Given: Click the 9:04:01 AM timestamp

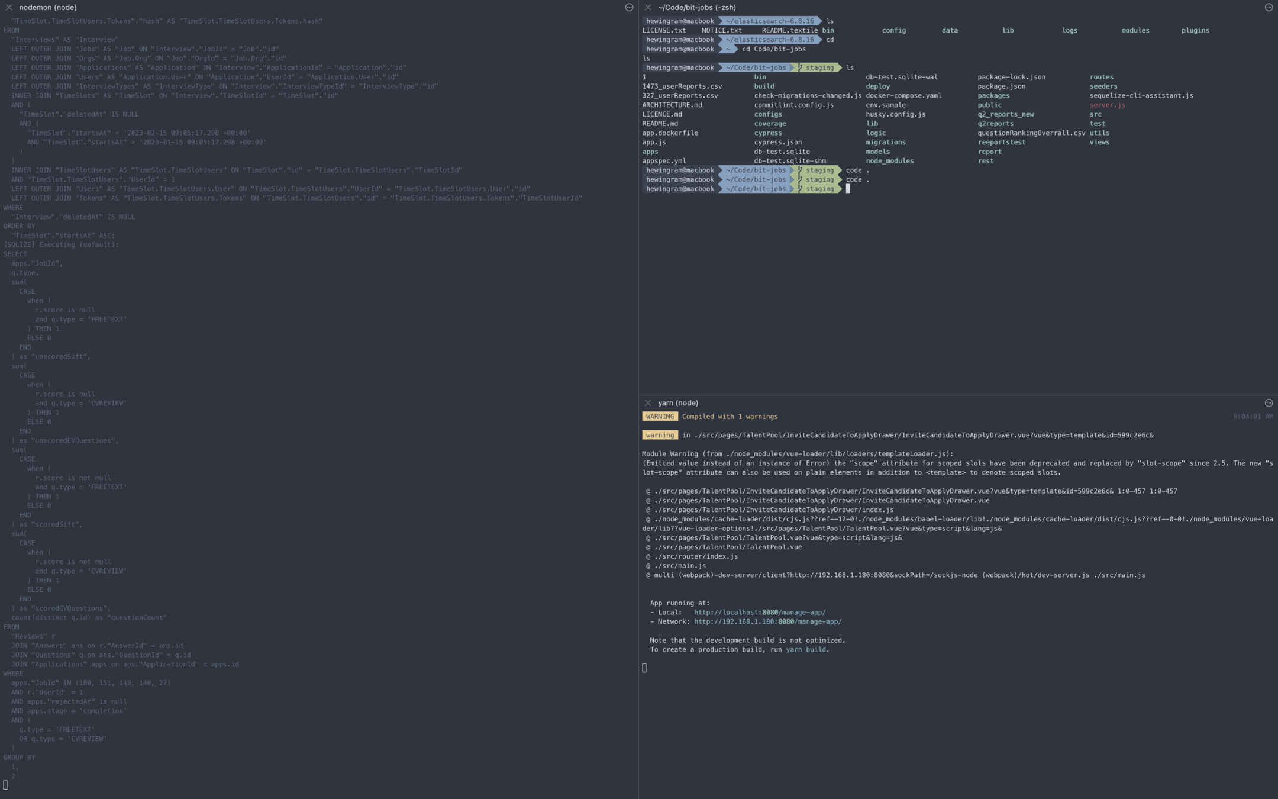Looking at the screenshot, I should pyautogui.click(x=1253, y=417).
